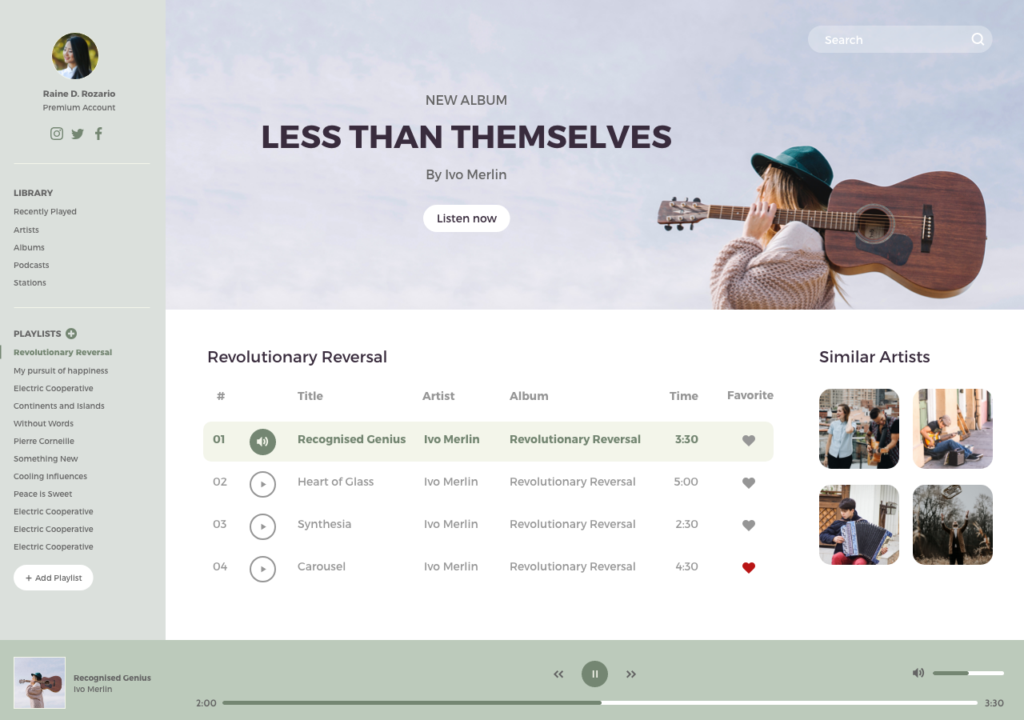This screenshot has height=720, width=1024.
Task: Pause the current song
Action: point(594,674)
